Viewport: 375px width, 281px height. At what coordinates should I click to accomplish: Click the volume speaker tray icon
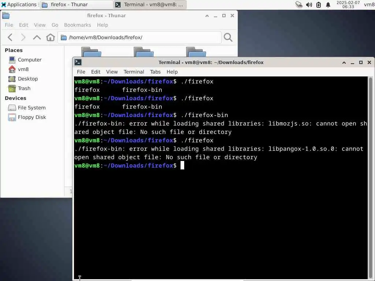(x=309, y=4)
